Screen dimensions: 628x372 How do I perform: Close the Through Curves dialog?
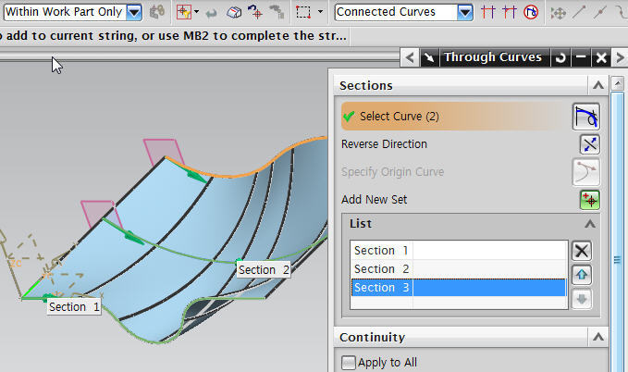tap(601, 57)
